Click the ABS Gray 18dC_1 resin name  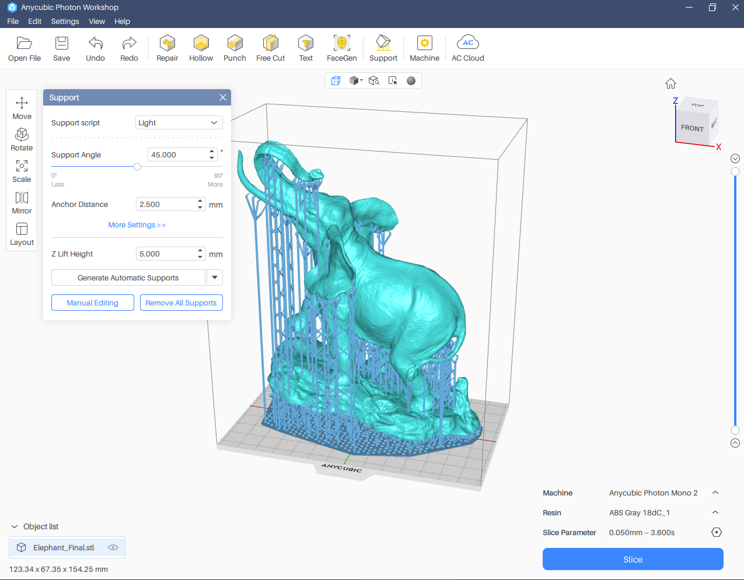640,512
